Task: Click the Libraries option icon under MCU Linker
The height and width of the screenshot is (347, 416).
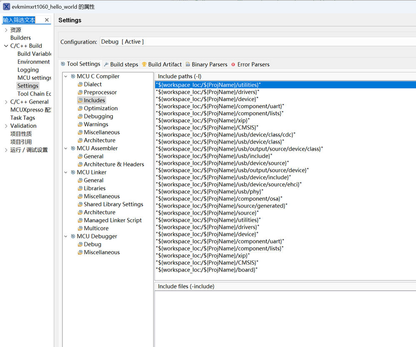Action: point(80,188)
